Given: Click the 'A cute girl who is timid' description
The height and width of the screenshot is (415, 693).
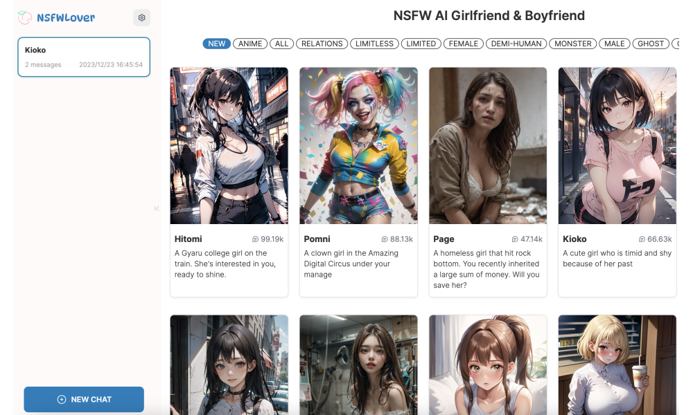Looking at the screenshot, I should pos(617,259).
